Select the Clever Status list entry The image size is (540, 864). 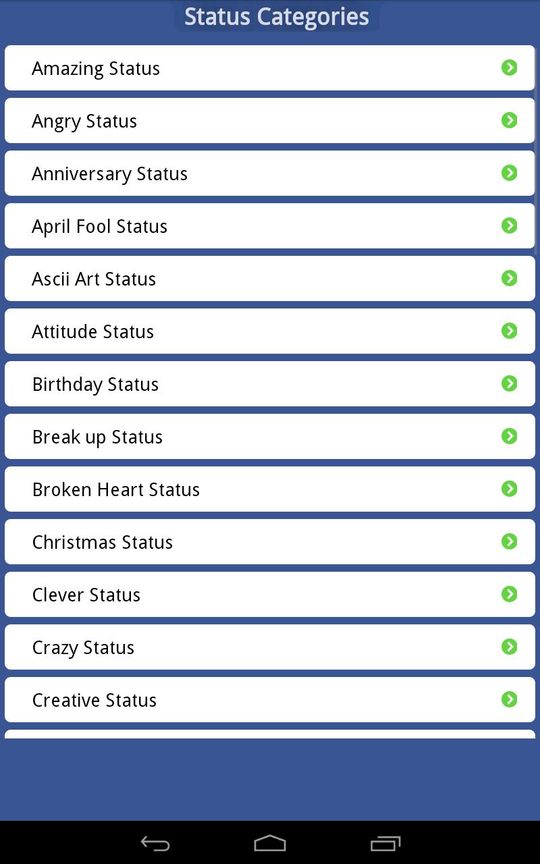pos(86,595)
